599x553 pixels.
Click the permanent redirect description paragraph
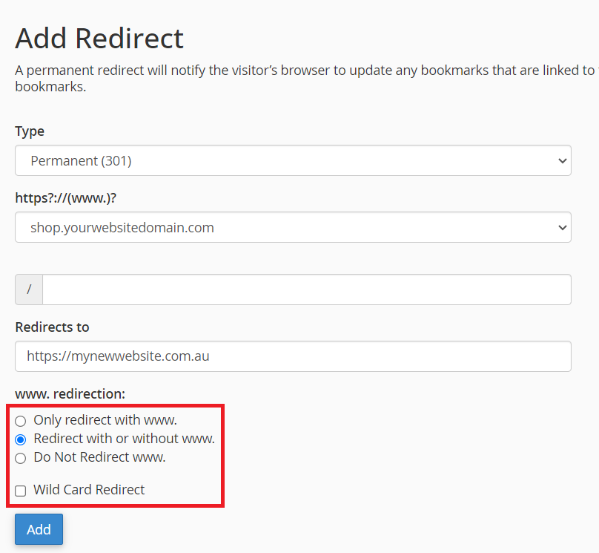click(297, 78)
